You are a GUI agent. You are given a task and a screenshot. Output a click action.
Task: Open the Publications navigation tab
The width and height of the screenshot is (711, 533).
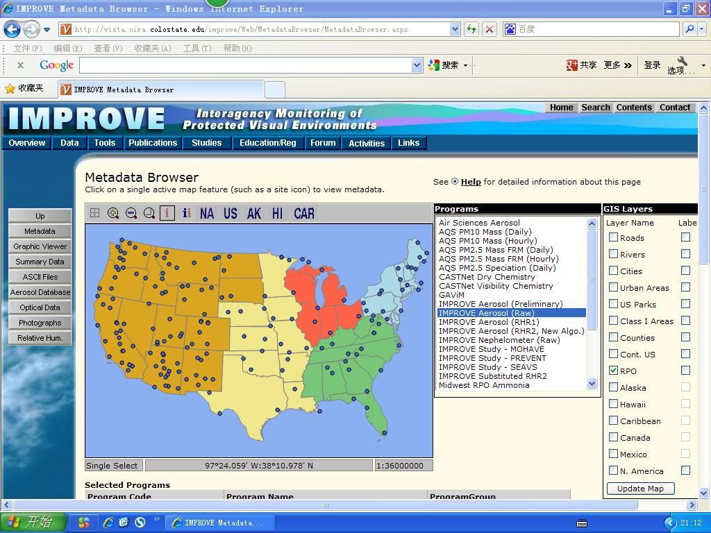(153, 143)
